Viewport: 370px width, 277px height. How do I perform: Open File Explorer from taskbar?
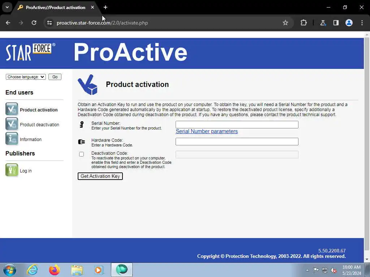77,270
